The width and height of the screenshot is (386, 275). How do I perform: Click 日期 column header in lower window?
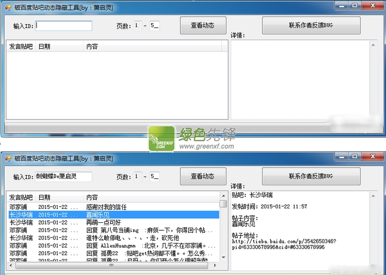tap(59, 197)
